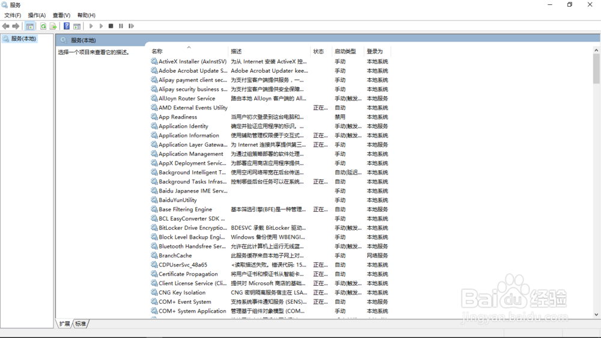This screenshot has height=338, width=601.
Task: Select AppX Deployment Service name
Action: coord(192,163)
